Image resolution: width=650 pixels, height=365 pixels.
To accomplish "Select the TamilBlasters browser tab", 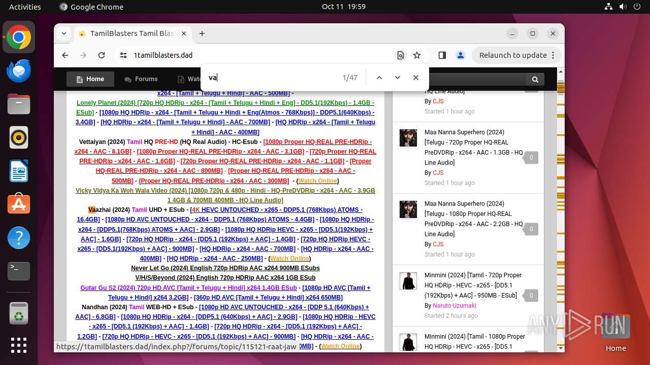I will click(132, 33).
